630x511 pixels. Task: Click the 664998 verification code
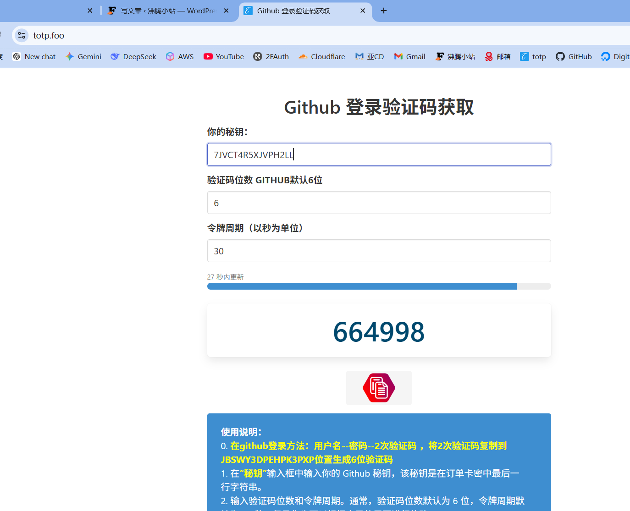click(x=379, y=331)
